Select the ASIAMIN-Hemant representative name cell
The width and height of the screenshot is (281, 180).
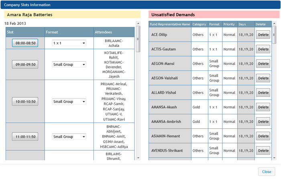coord(170,136)
